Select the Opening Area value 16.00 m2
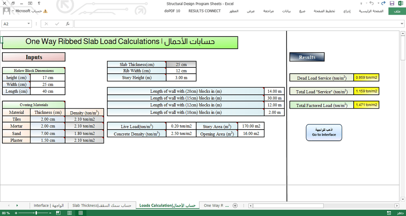Screen dimensions: 406x216 tap(251, 134)
